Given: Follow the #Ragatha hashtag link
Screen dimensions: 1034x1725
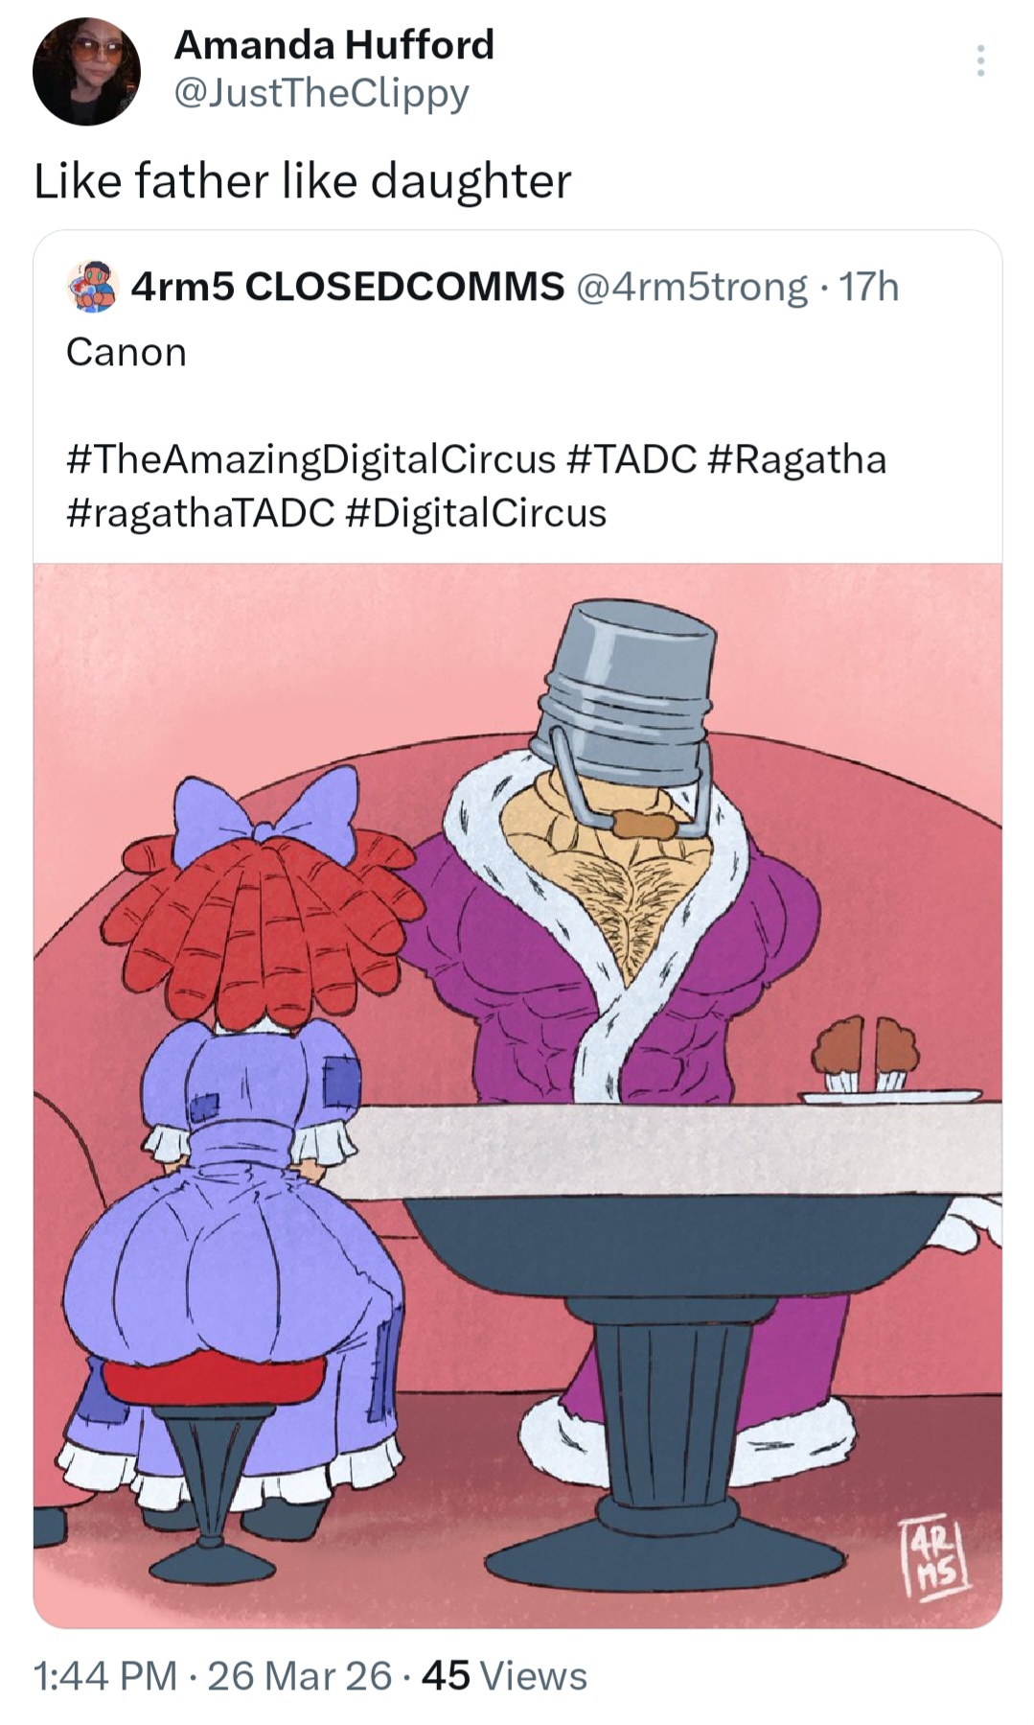Looking at the screenshot, I should click(x=796, y=459).
